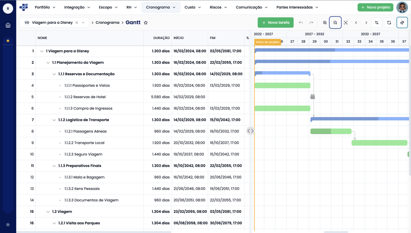The width and height of the screenshot is (411, 233).
Task: Create a Nova tarefa
Action: [276, 22]
